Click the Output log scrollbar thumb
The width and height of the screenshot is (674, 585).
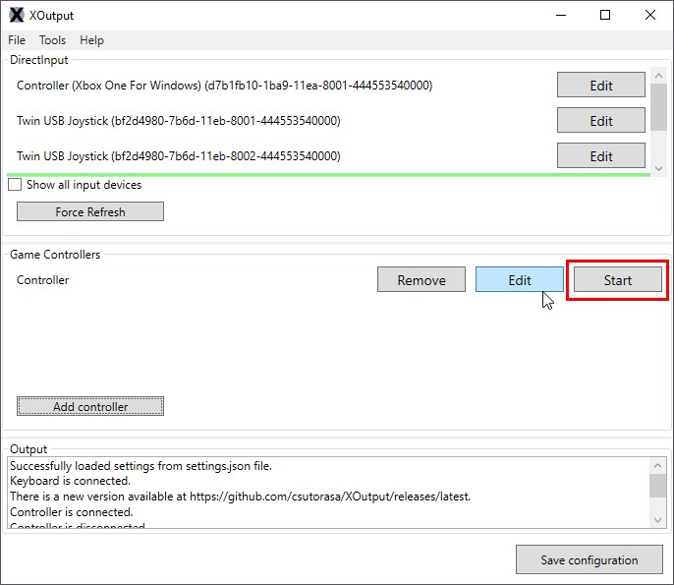(x=657, y=486)
